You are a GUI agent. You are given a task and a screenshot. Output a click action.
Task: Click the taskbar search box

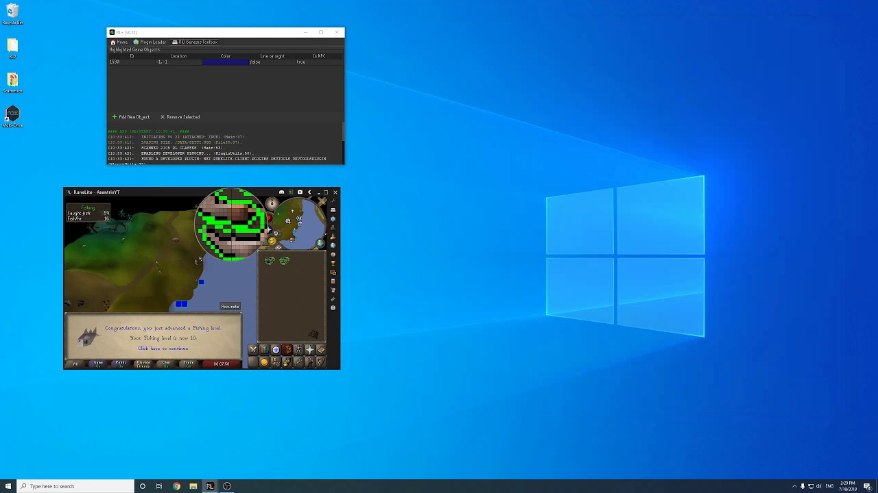coord(75,486)
